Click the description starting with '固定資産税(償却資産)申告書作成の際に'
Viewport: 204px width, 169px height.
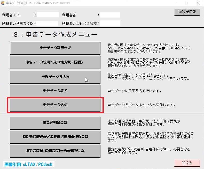click(x=149, y=151)
